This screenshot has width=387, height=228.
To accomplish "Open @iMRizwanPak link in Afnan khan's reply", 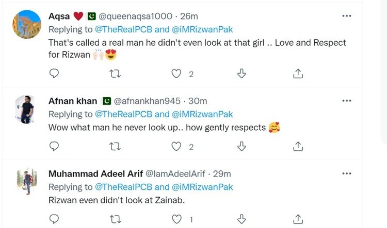I will [x=202, y=114].
